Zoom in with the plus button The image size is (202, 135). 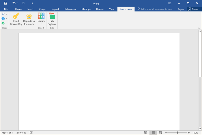[x=189, y=133]
